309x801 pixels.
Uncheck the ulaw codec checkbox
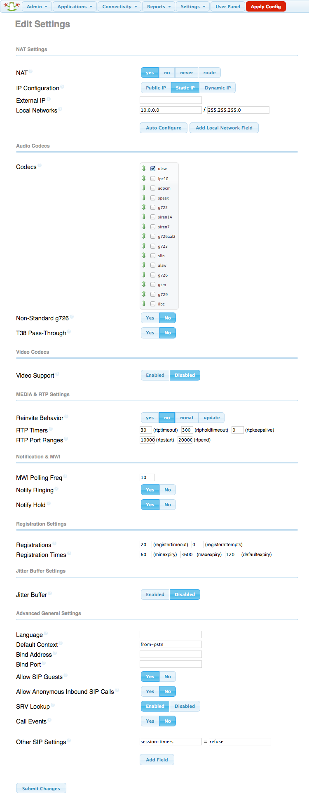point(153,168)
